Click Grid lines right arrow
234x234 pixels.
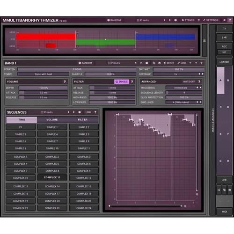[200, 102]
